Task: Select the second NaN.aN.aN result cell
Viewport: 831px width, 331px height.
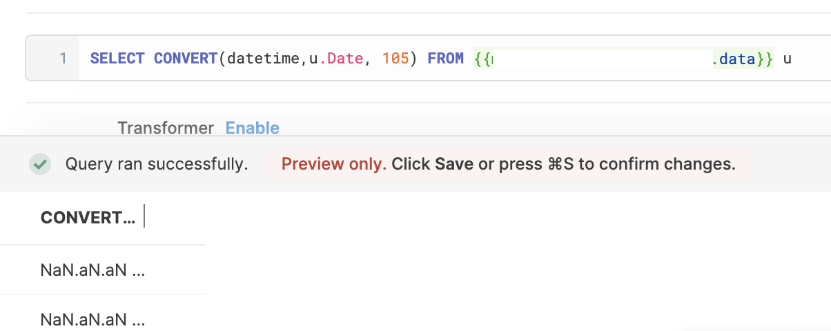Action: (x=92, y=319)
